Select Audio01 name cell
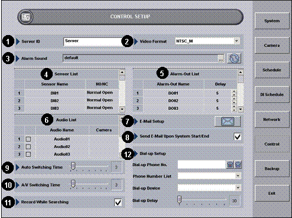 pos(62,139)
